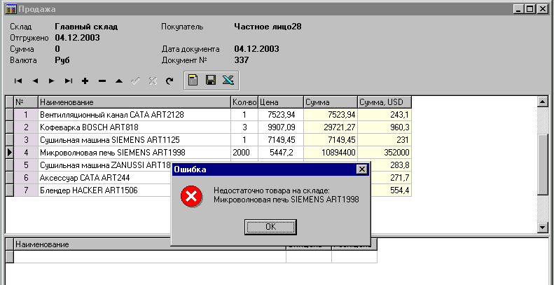Minimize the Продажа window

[519, 10]
